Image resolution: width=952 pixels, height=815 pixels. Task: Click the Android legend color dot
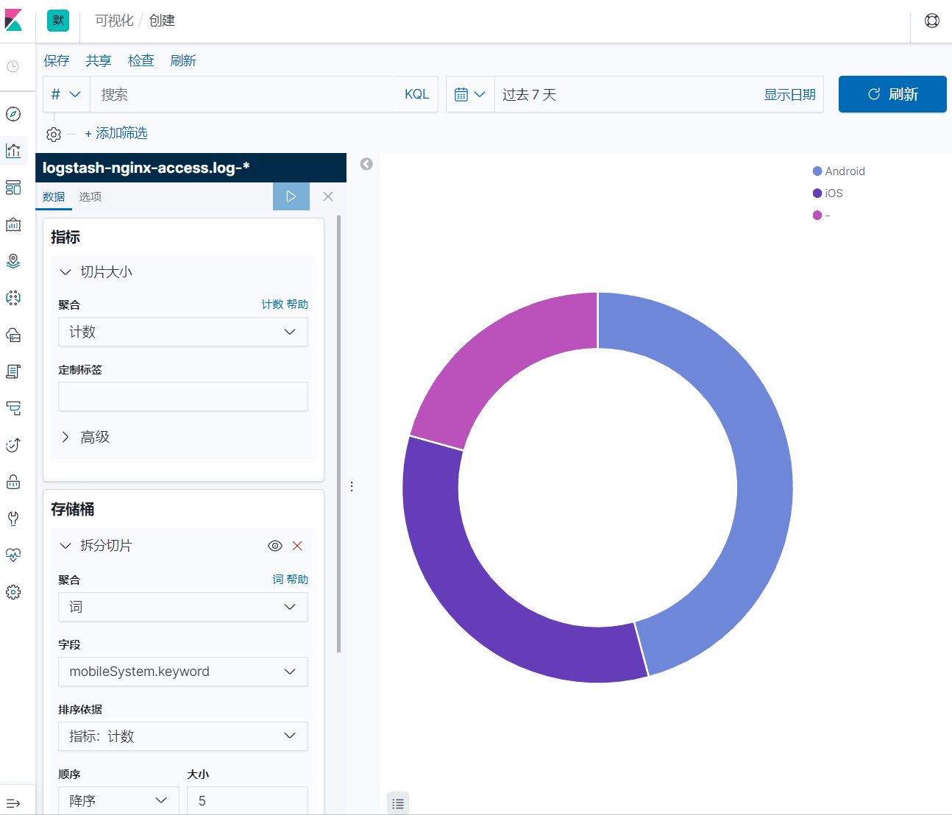[817, 171]
